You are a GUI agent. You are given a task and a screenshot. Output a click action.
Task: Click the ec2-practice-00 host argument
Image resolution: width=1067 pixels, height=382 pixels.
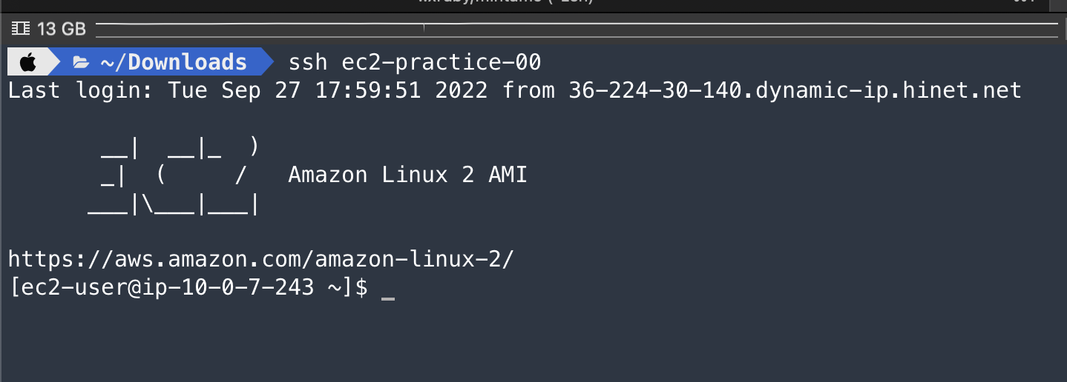441,62
